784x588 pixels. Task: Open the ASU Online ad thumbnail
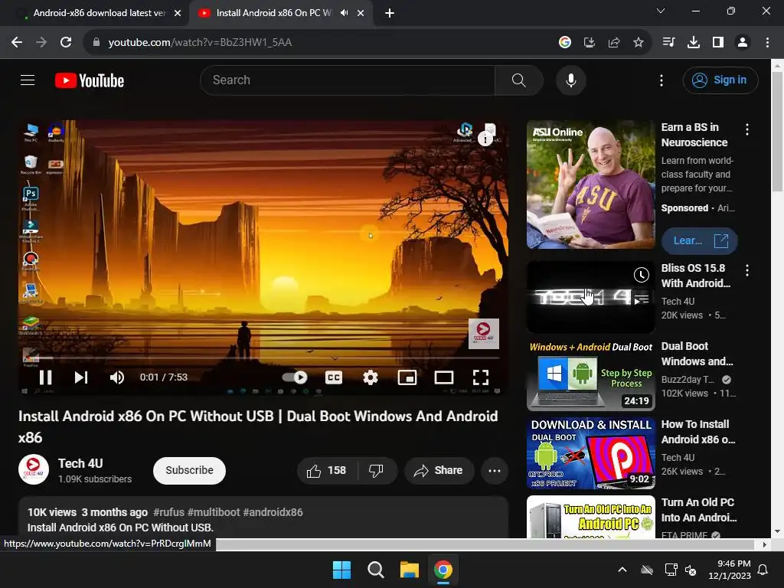click(590, 184)
